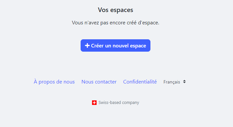This screenshot has width=233, height=127.
Task: Visit the privacy page via Confidentialité
Action: tap(140, 82)
